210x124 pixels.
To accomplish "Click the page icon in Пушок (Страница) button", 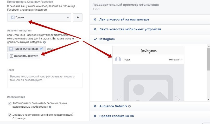I will (11, 49).
